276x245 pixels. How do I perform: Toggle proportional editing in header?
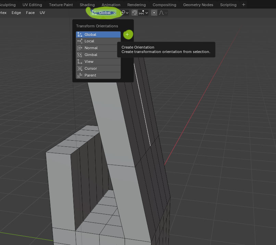click(x=154, y=13)
